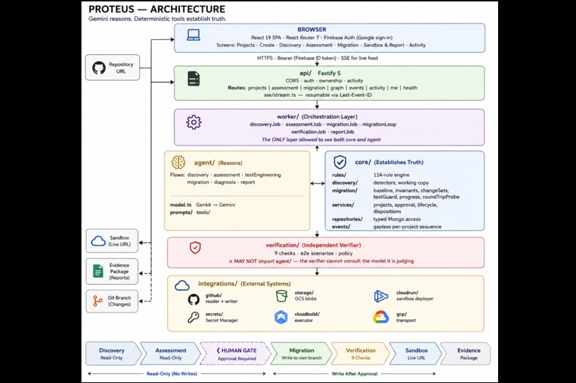Screen dimensions: 576x383
Task: Click the 'verificationJob · reportJob' line
Action: [x=322, y=131]
